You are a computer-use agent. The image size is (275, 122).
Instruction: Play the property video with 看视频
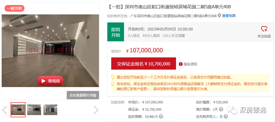50,81
